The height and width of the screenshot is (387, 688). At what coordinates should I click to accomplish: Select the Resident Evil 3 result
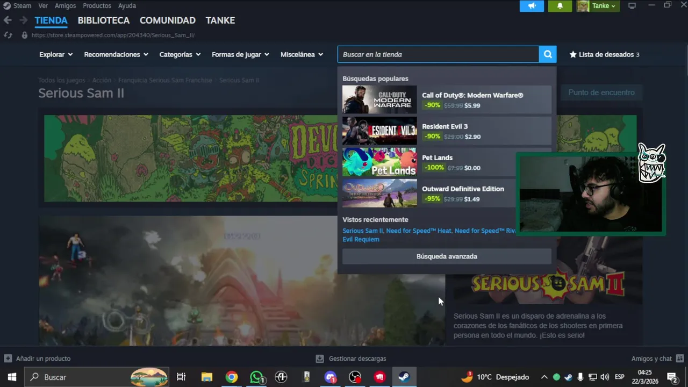447,131
